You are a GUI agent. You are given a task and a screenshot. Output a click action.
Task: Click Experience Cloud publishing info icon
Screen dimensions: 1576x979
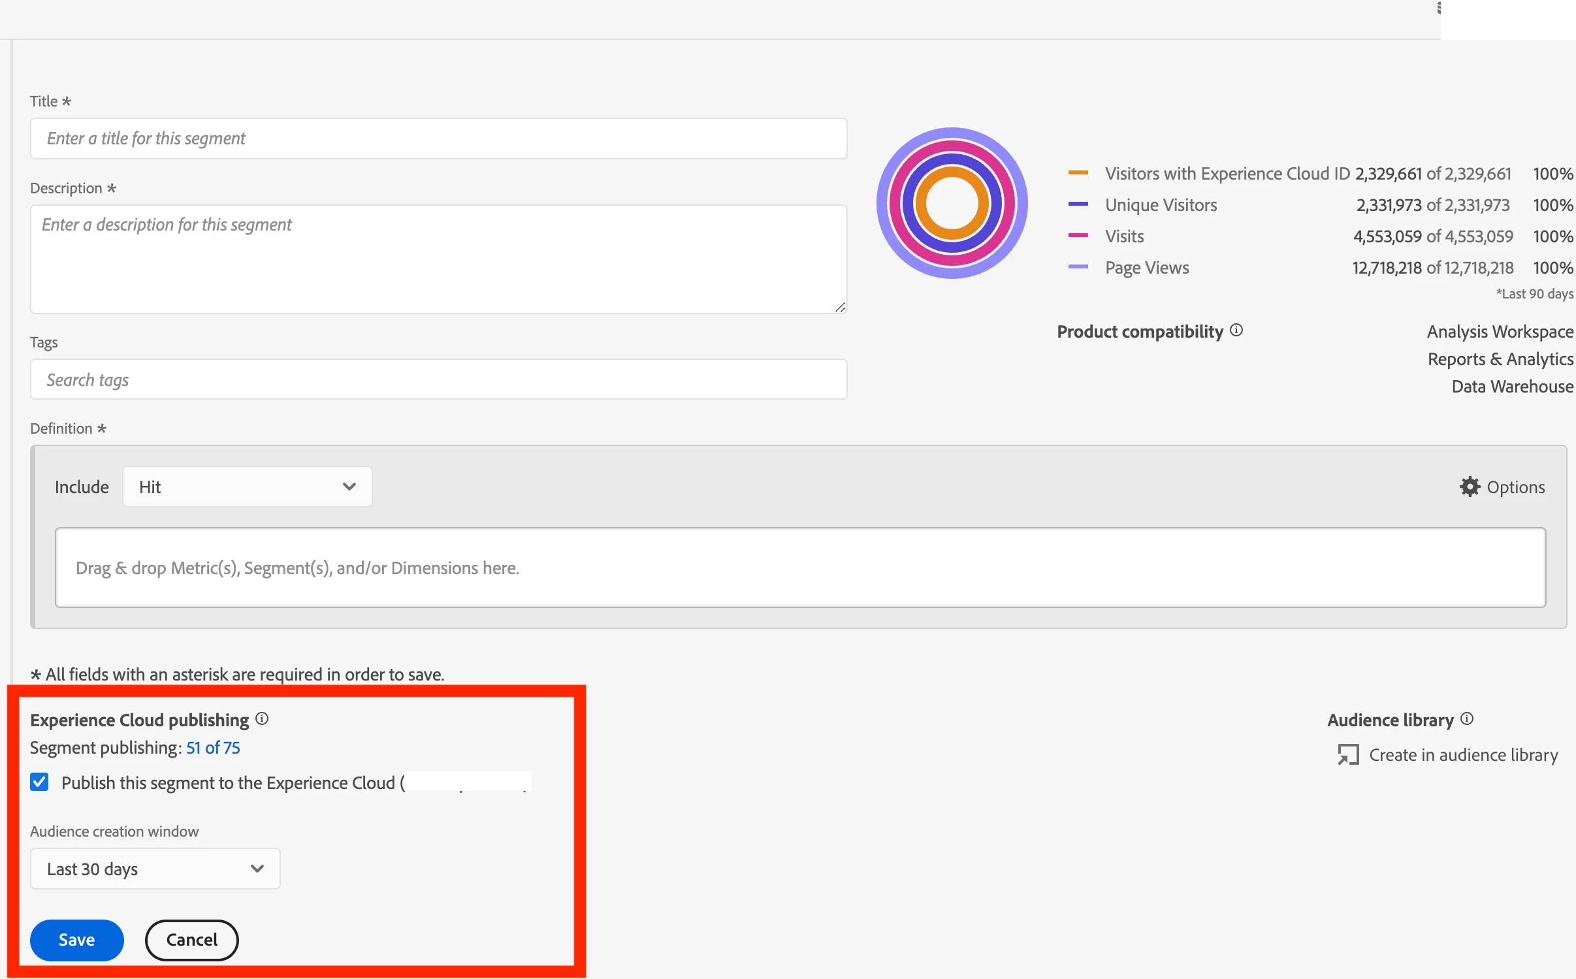coord(262,718)
